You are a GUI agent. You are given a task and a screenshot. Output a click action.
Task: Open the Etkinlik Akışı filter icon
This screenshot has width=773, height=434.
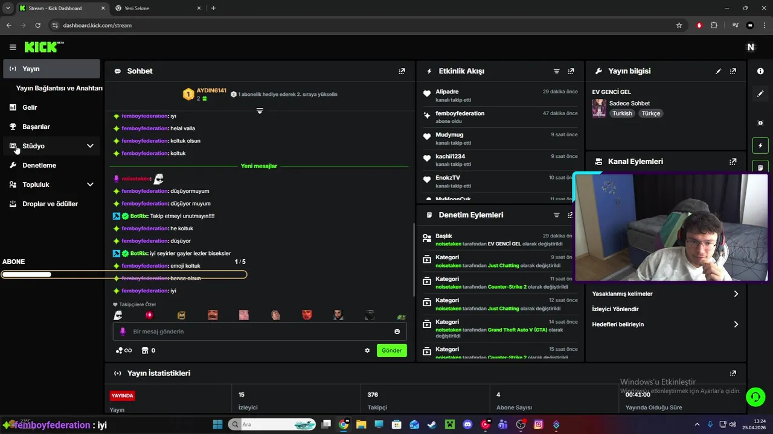(557, 71)
